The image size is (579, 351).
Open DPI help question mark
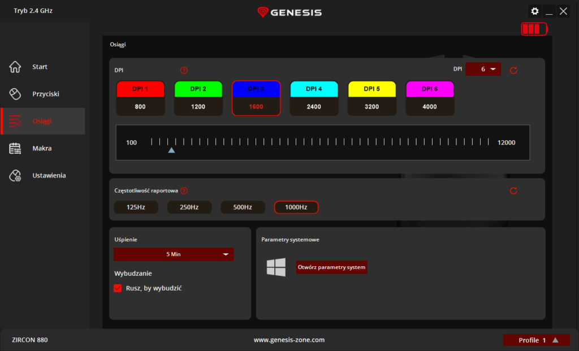pyautogui.click(x=184, y=71)
